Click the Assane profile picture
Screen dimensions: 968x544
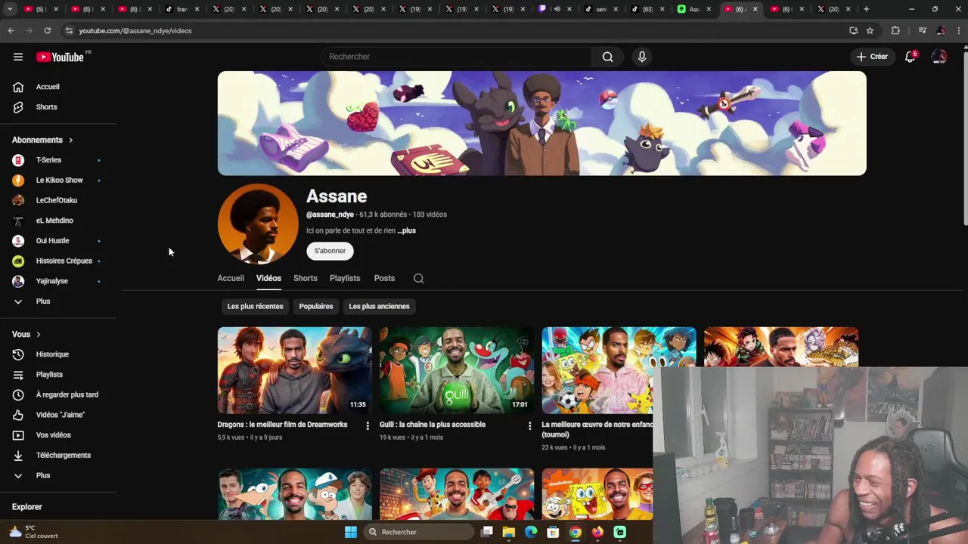click(x=258, y=224)
